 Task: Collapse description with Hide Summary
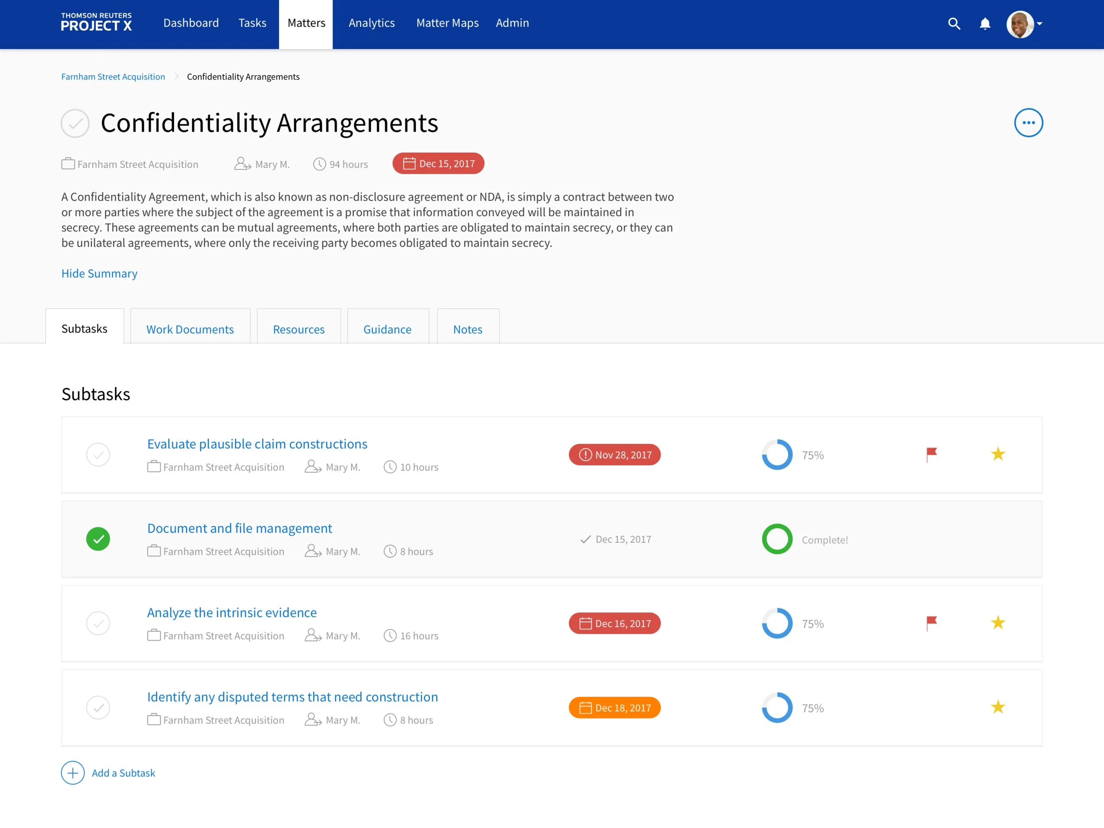point(99,273)
